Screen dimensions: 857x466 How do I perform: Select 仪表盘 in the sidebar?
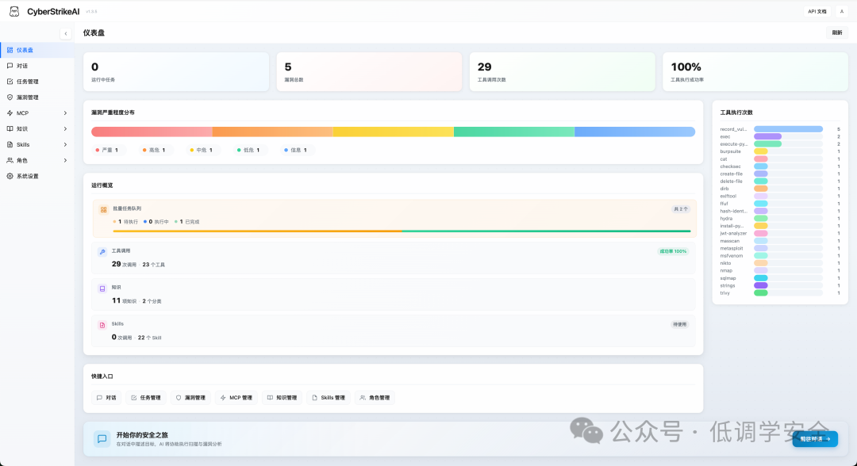37,50
